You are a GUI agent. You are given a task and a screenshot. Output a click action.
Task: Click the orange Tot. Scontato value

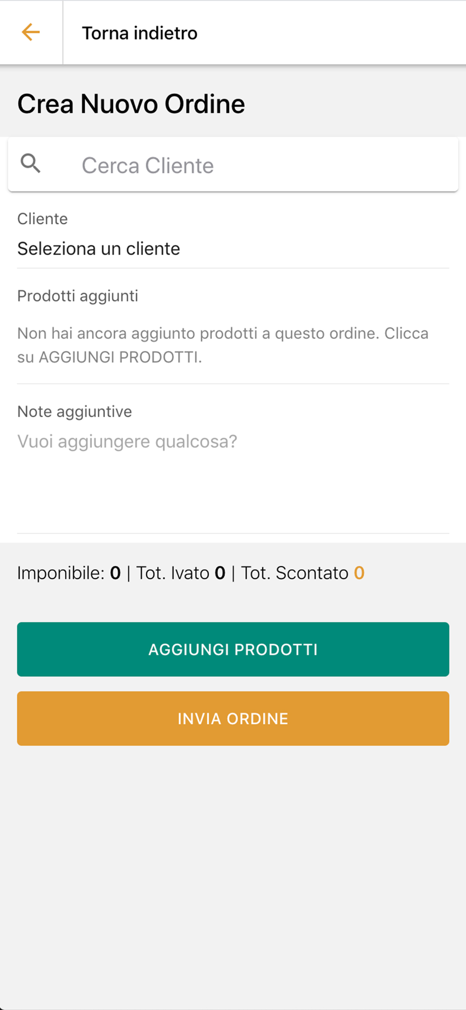point(359,573)
